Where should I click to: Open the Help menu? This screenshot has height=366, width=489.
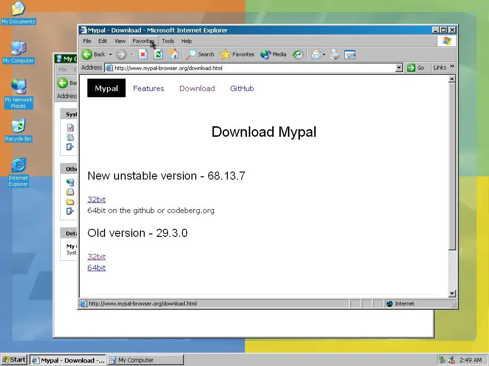(x=187, y=41)
